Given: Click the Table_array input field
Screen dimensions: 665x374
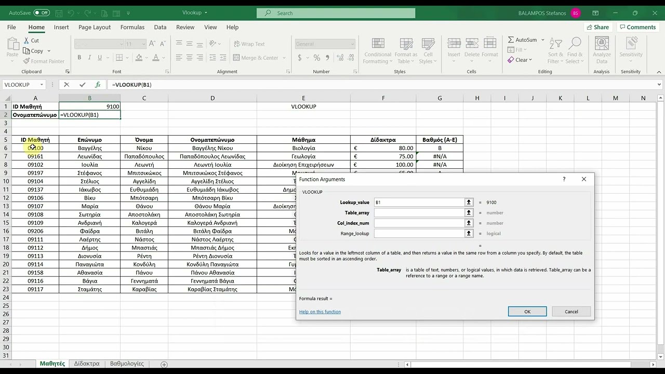Looking at the screenshot, I should (419, 212).
